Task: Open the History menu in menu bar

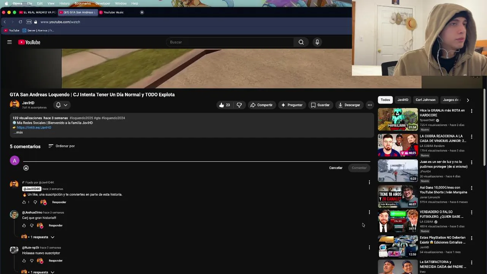Action: (64, 3)
